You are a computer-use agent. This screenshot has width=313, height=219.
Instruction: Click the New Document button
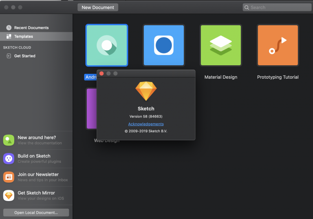coord(98,7)
